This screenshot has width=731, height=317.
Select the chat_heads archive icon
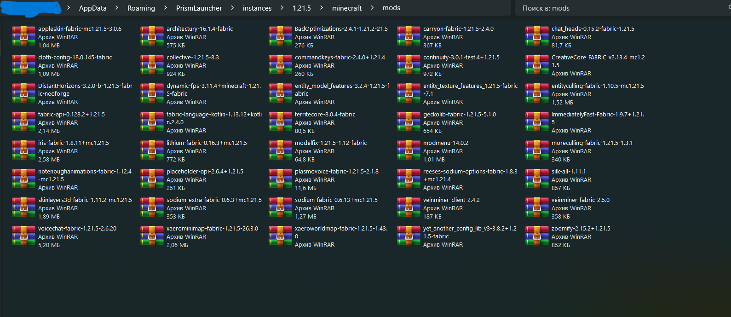(x=537, y=36)
